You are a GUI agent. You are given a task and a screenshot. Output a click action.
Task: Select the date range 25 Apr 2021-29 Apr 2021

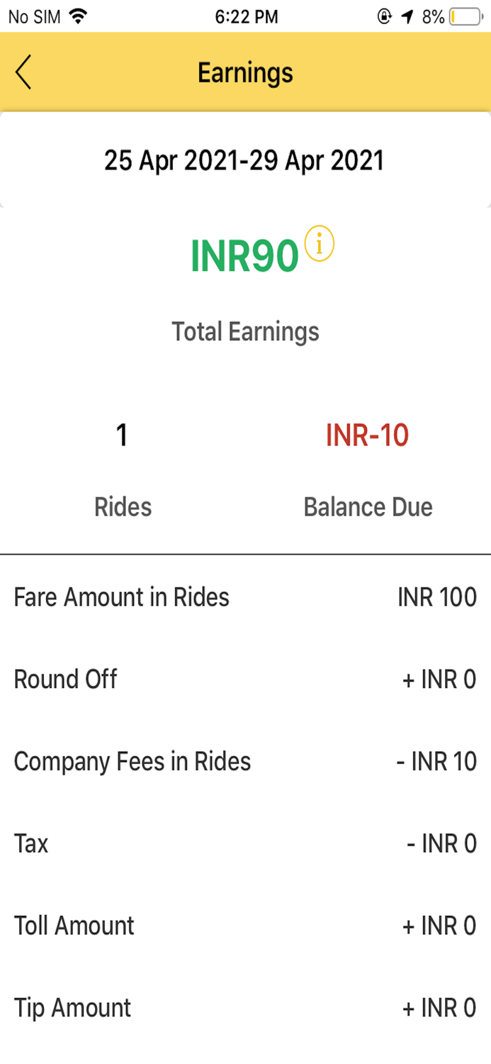click(x=245, y=160)
